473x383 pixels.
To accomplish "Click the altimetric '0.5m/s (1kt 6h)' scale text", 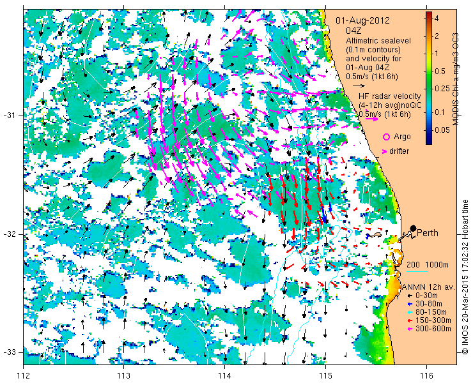I will pyautogui.click(x=372, y=77).
